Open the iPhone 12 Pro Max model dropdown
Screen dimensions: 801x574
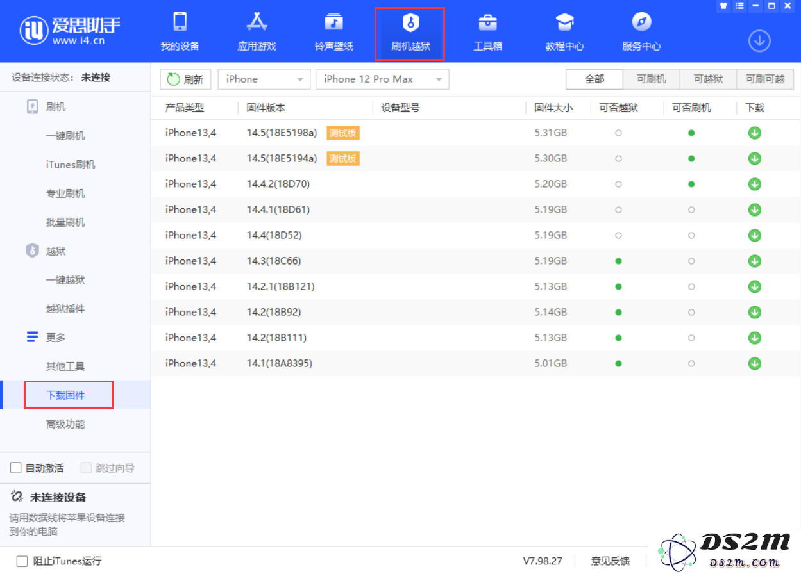click(382, 79)
